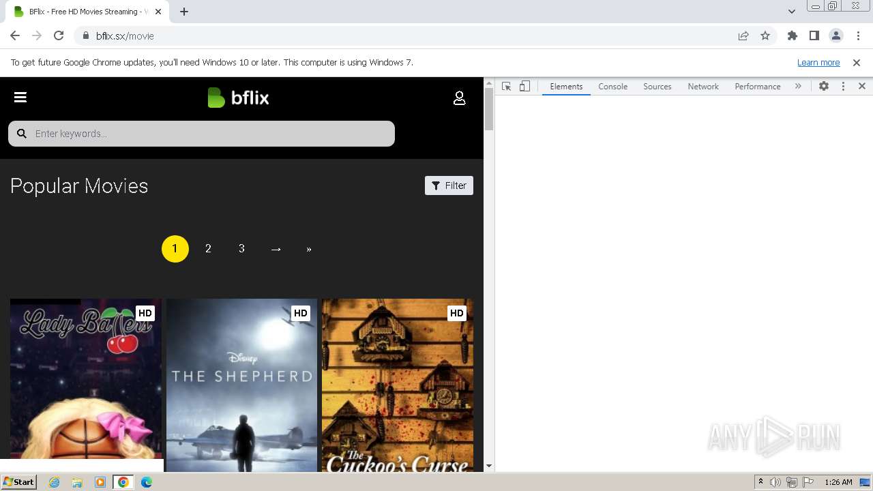Click scrollbar down arrow on page
Image resolution: width=873 pixels, height=491 pixels.
[489, 466]
